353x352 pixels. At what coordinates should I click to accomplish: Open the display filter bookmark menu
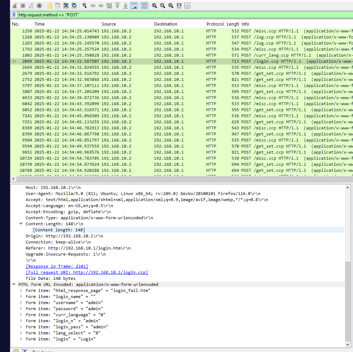(14, 15)
